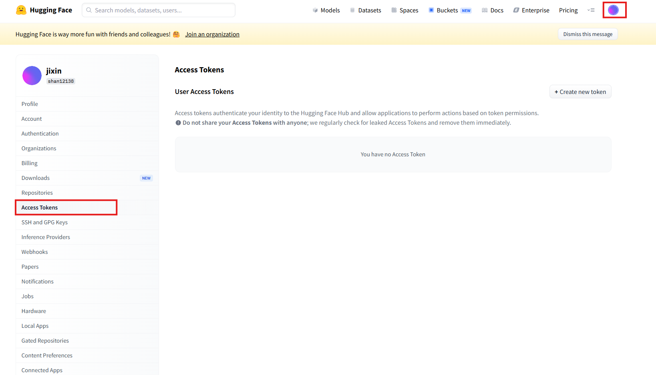656x375 pixels.
Task: Go to Local Apps settings
Action: [x=87, y=326]
